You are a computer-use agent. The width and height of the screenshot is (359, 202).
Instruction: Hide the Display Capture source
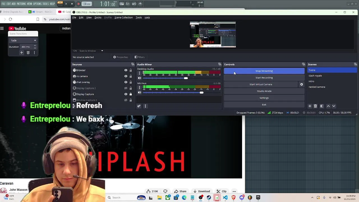click(x=126, y=94)
